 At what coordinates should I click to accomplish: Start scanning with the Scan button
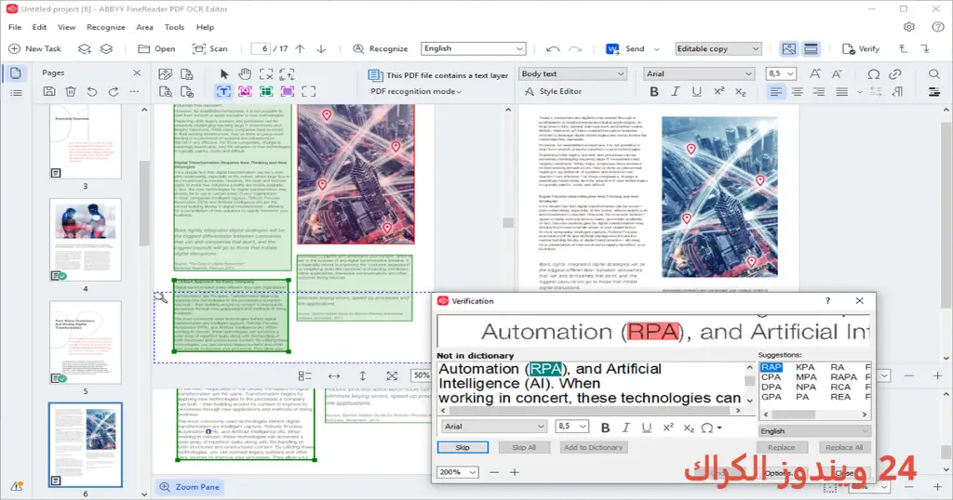(209, 48)
